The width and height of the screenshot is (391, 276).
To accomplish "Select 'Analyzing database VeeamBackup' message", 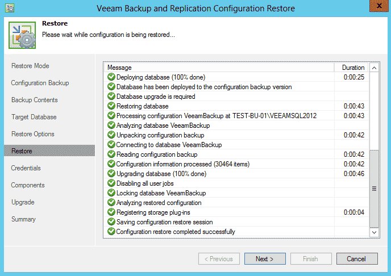I will coord(163,126).
